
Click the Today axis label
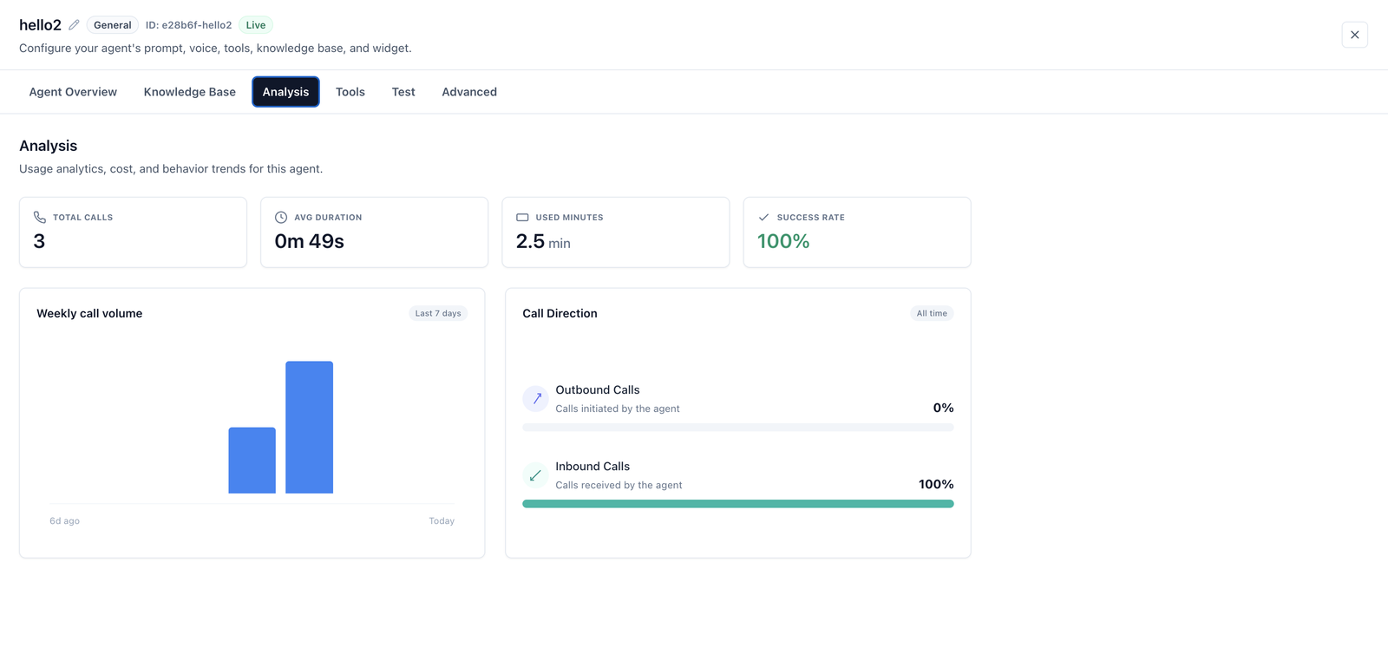(x=442, y=521)
